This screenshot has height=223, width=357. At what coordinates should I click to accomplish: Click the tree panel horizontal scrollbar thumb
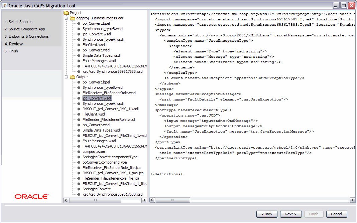pyautogui.click(x=95, y=200)
